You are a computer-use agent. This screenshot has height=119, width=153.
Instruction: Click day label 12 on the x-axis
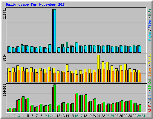click(58, 116)
